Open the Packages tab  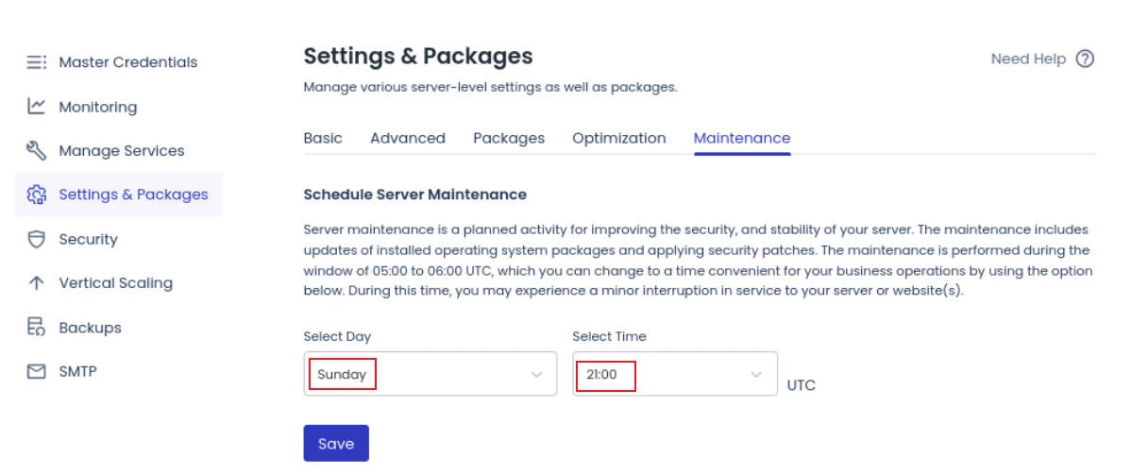click(x=509, y=138)
